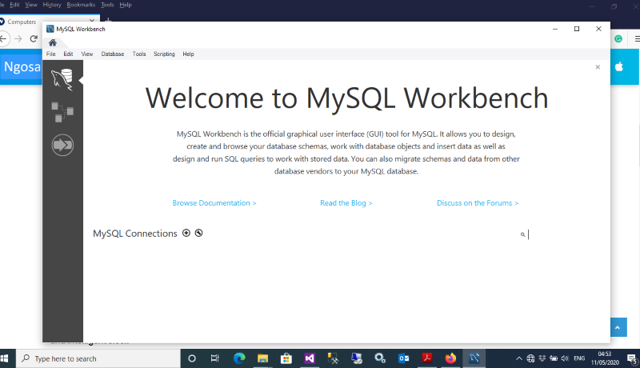Open the Edit menu in Workbench
Screen dimensions: 640x368
coord(68,54)
